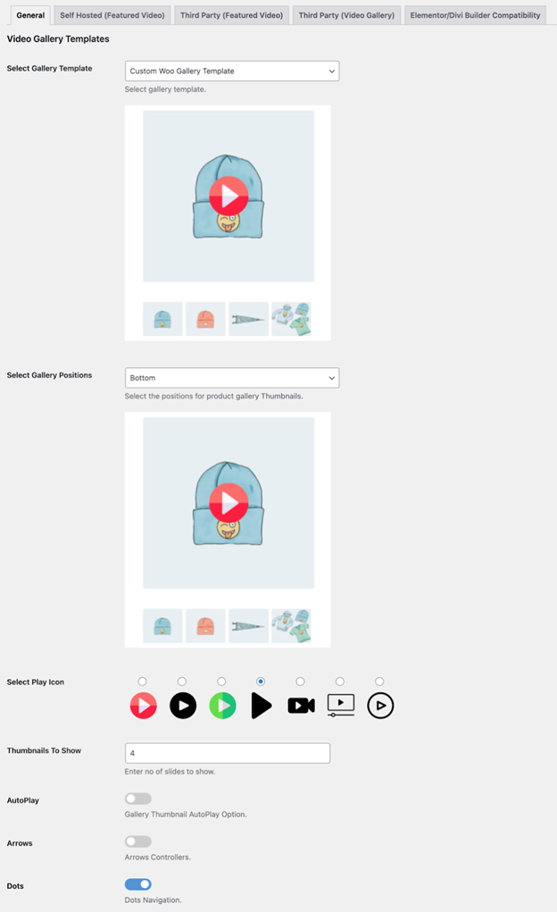Select radio button above video camera icon
Image resolution: width=557 pixels, height=912 pixels.
coord(300,682)
